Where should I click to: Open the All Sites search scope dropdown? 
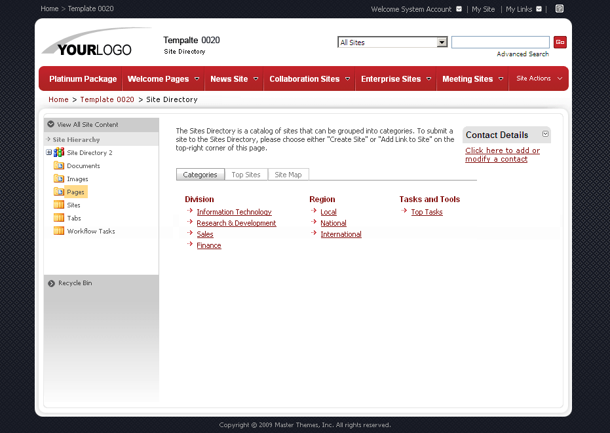click(440, 41)
